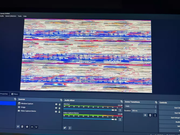Click the Video Capture Device label in Audio Mixer
Screen dimensions: 180x135
[71, 113]
